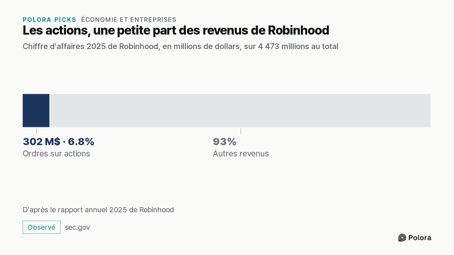The width and height of the screenshot is (454, 255).
Task: Click the headline about Robinhood revenus
Action: (176, 31)
